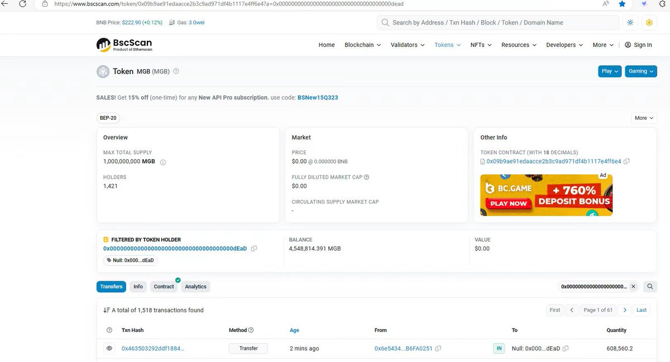Click the balance value 4,548,814.391 MGB

point(315,248)
